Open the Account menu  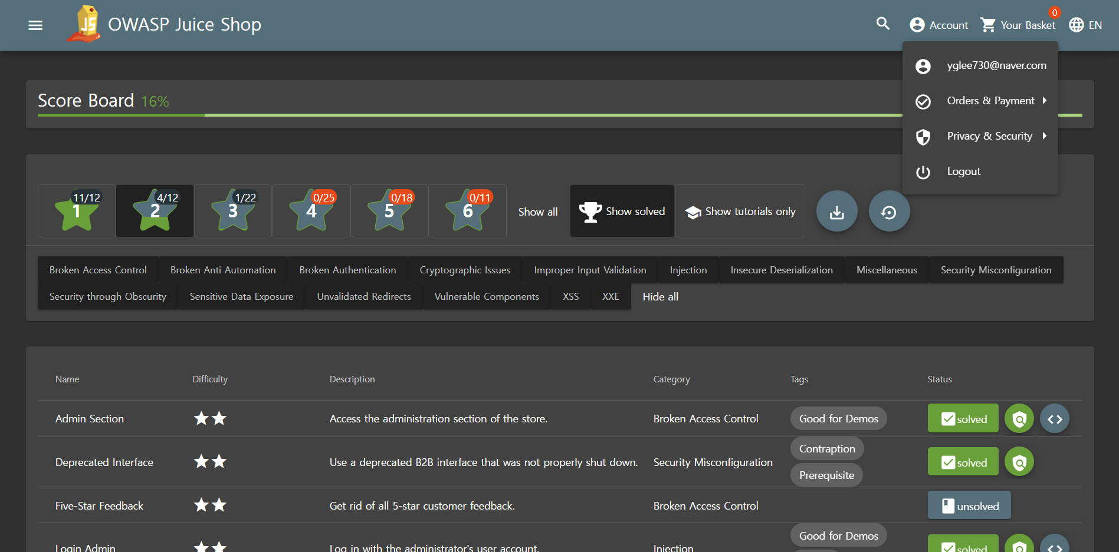(x=938, y=25)
